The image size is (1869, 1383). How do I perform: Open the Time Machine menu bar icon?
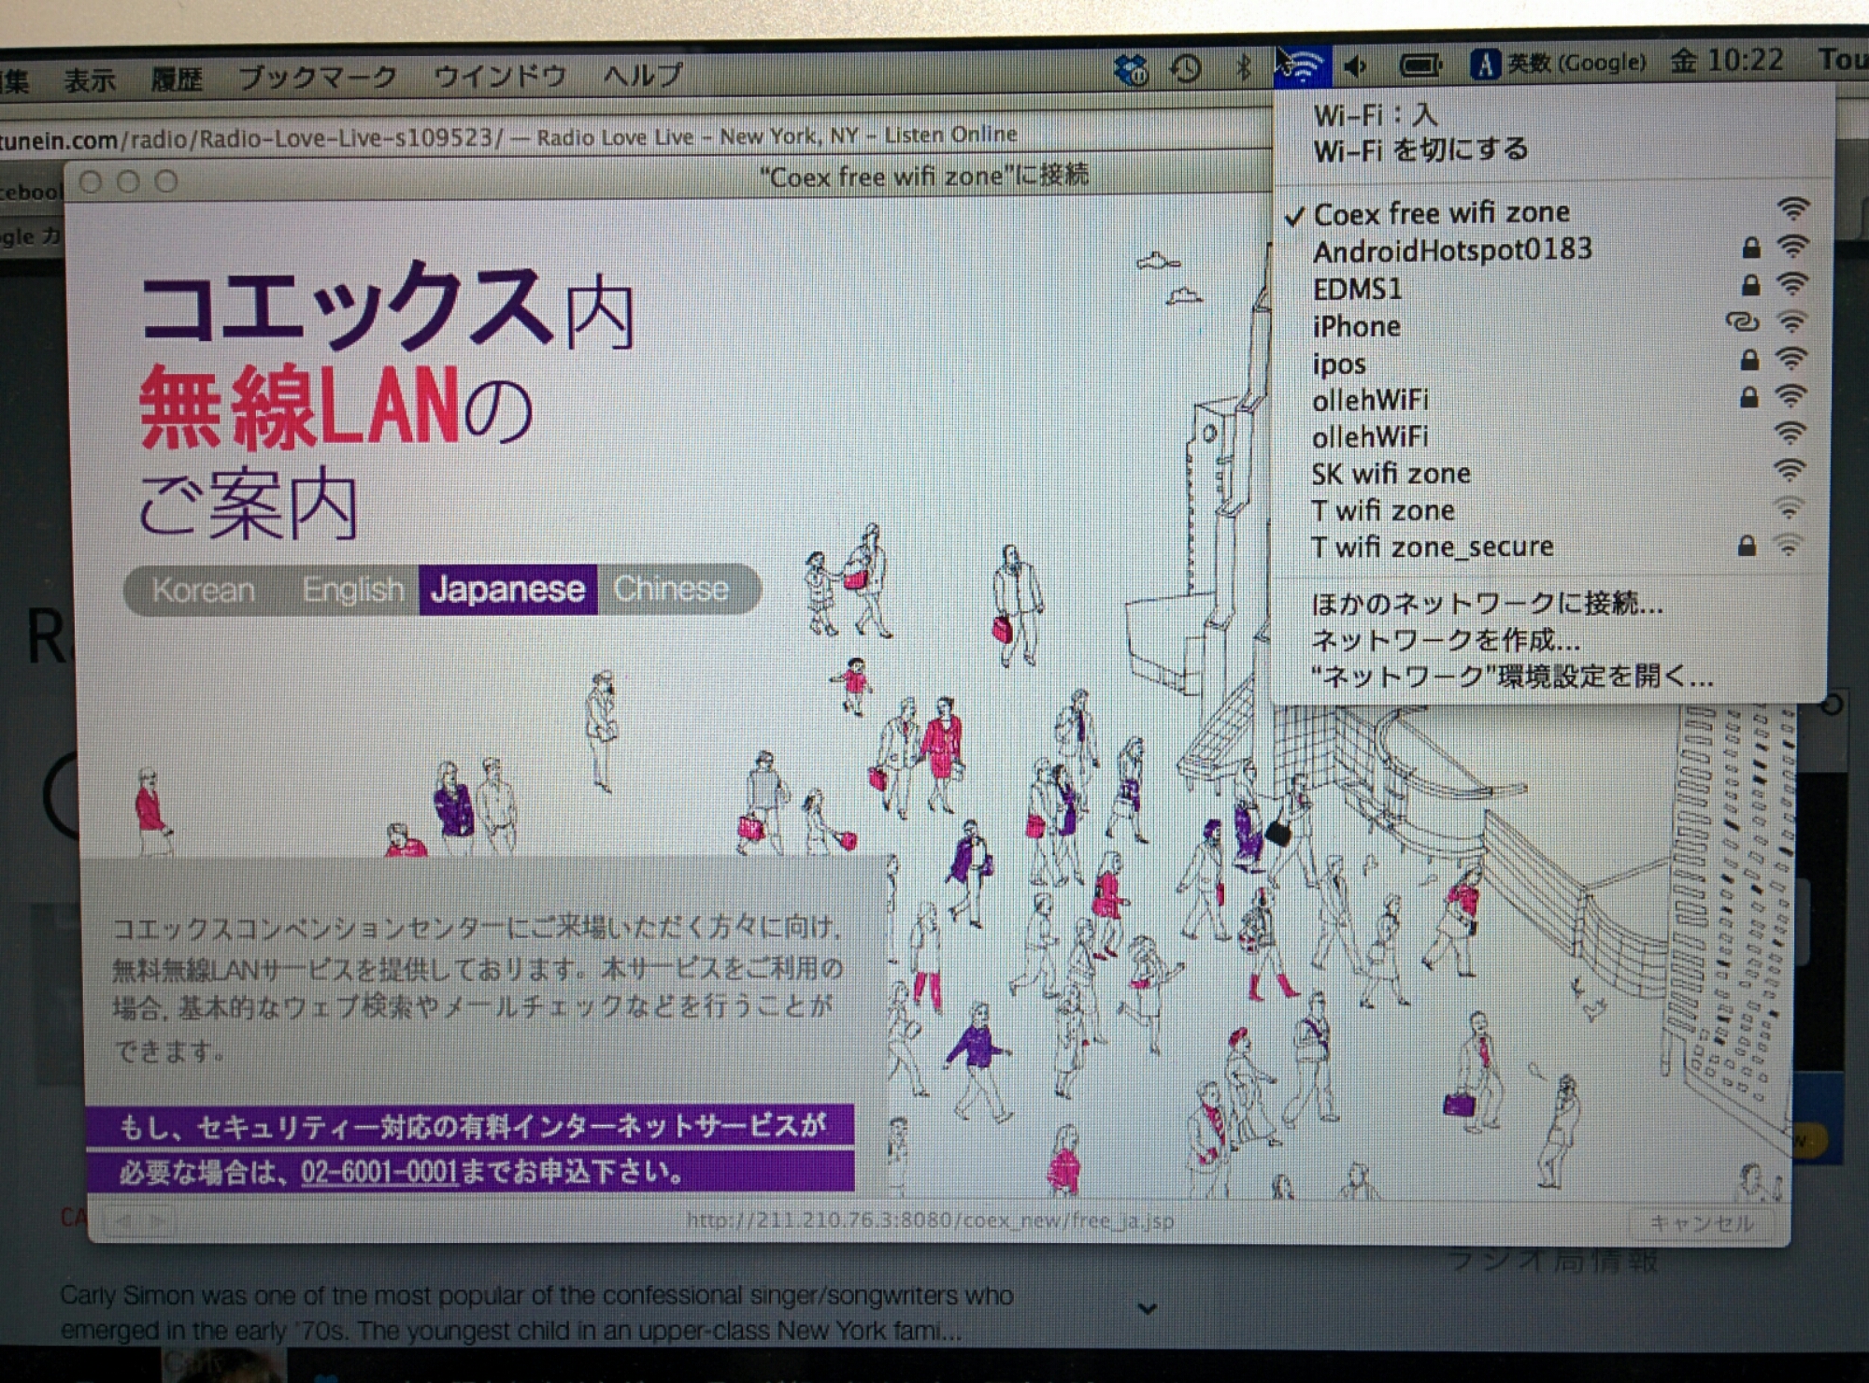[1186, 69]
